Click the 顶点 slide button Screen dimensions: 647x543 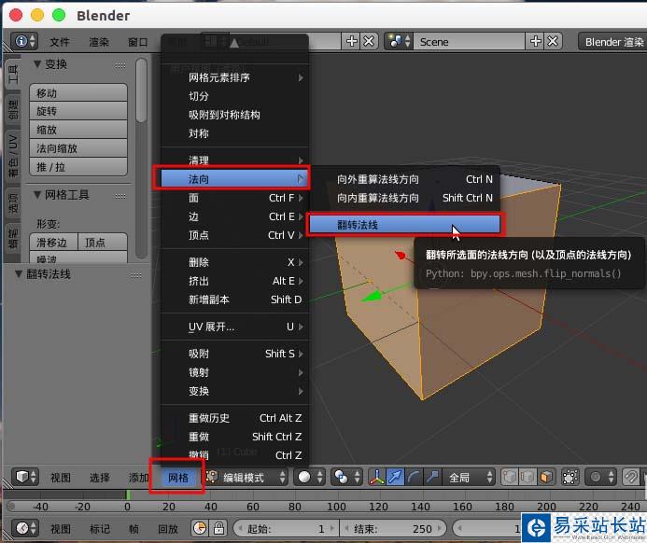point(103,242)
